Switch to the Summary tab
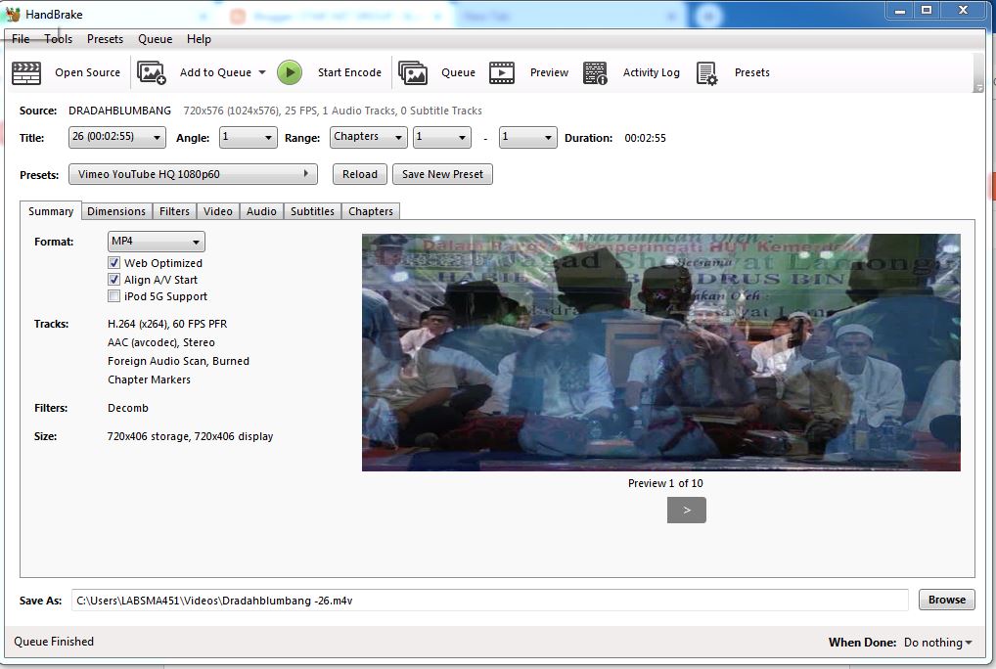This screenshot has height=669, width=996. (51, 211)
